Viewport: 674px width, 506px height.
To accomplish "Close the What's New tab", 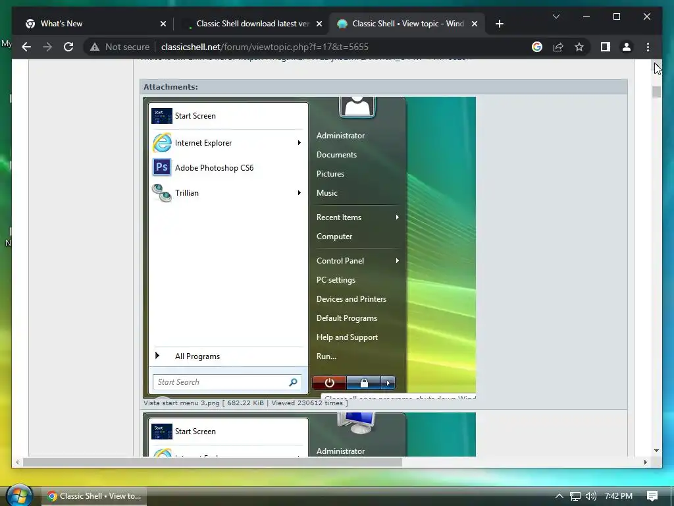I will pos(163,24).
